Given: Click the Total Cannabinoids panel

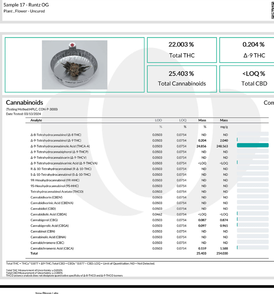Looking at the screenshot, I should 182,79.
